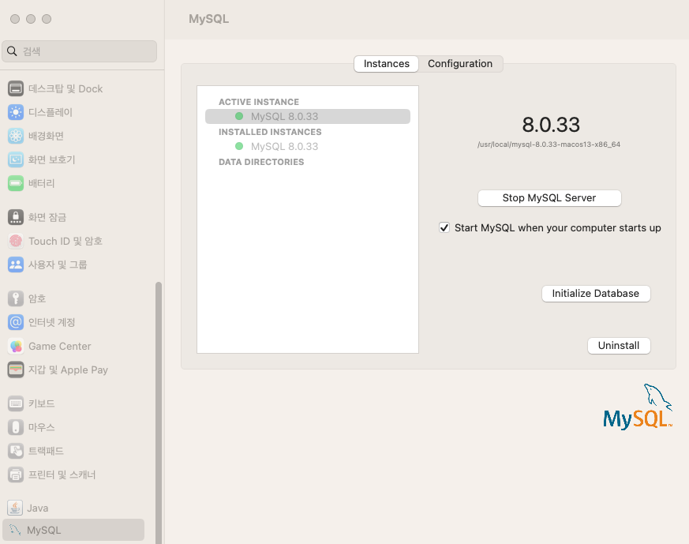Click the green status dot of the installed instance
The width and height of the screenshot is (689, 544).
tap(239, 146)
